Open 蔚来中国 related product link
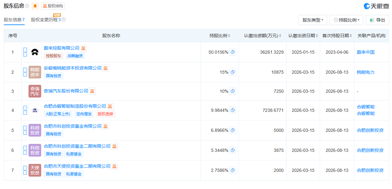 [x=366, y=52]
